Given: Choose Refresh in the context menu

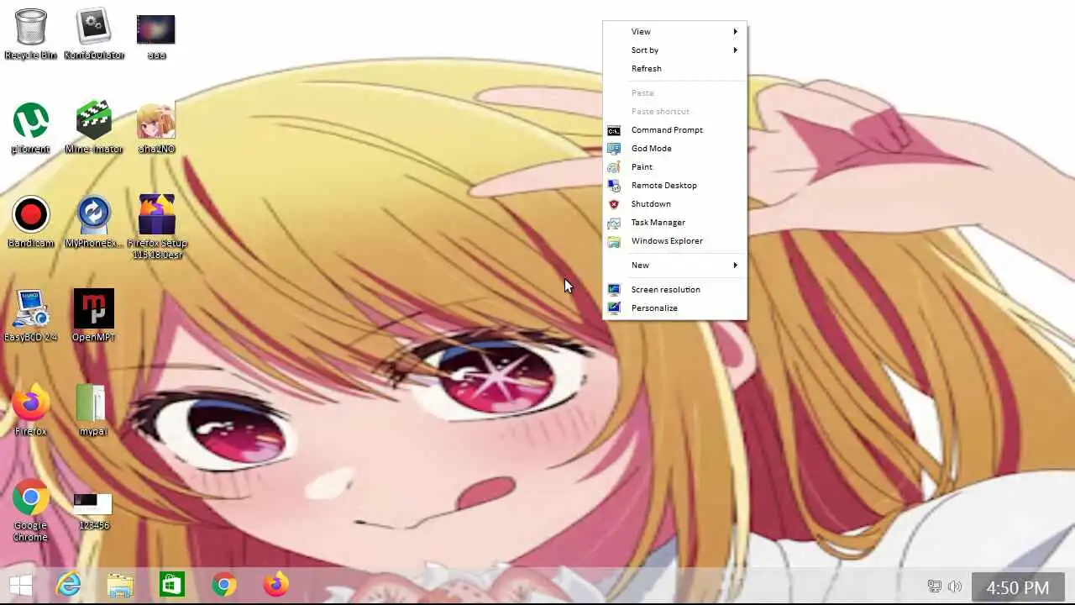Looking at the screenshot, I should [x=674, y=68].
